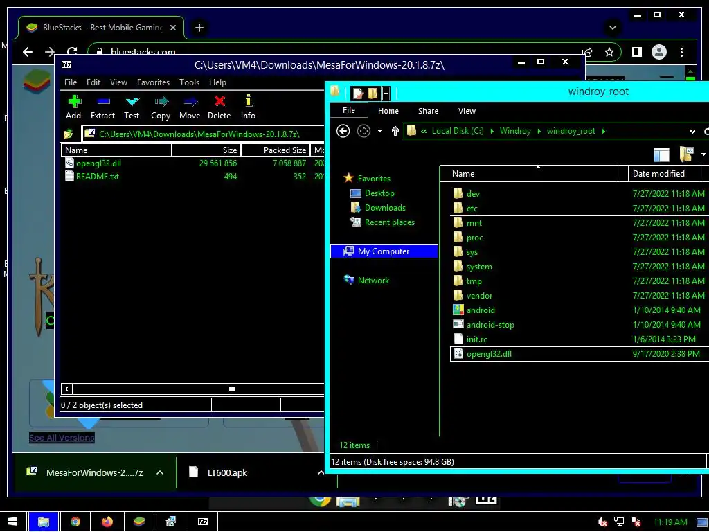This screenshot has height=532, width=709.
Task: Open the Chrome three-dot menu
Action: [681, 52]
